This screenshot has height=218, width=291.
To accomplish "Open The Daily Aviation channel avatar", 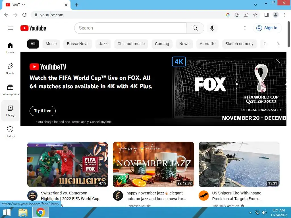I will click(203, 196).
